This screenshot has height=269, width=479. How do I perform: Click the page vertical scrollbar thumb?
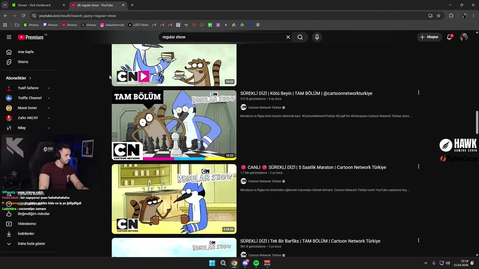(x=477, y=122)
